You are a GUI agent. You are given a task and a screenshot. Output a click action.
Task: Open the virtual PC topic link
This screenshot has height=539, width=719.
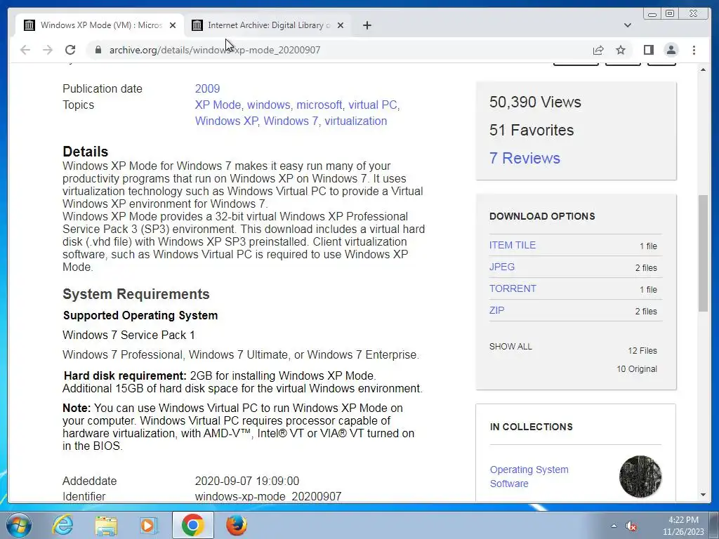[372, 105]
